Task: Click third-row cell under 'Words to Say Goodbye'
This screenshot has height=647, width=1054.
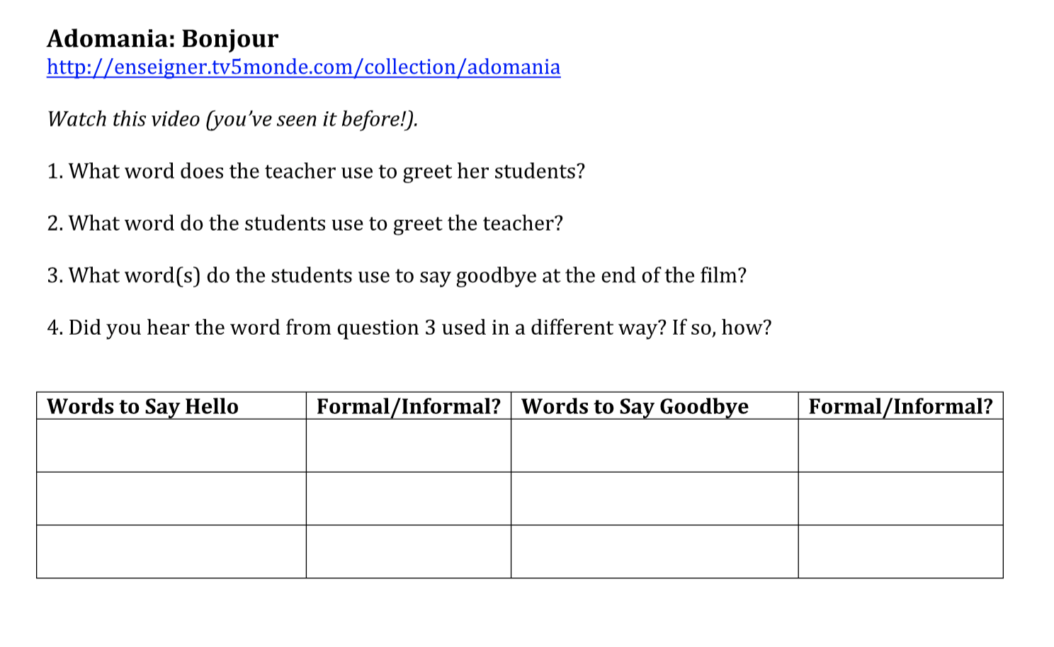Action: coord(654,551)
